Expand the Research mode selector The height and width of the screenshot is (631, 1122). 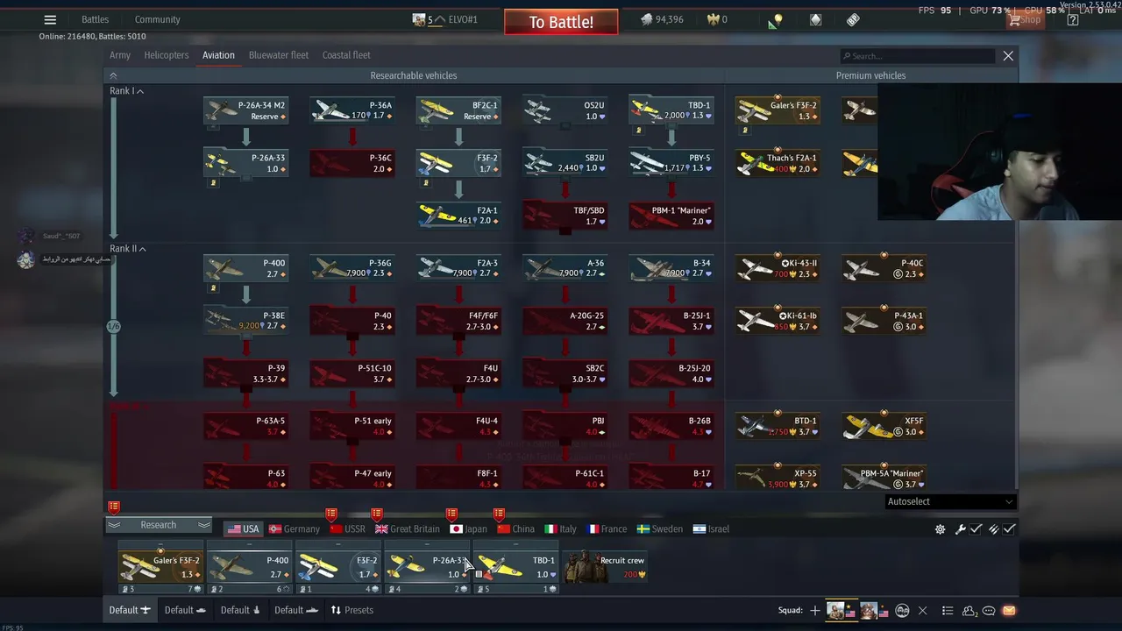(x=159, y=525)
